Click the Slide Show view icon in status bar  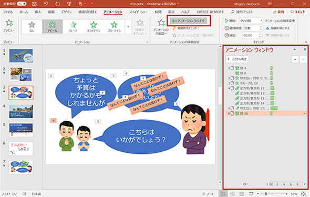tap(251, 194)
